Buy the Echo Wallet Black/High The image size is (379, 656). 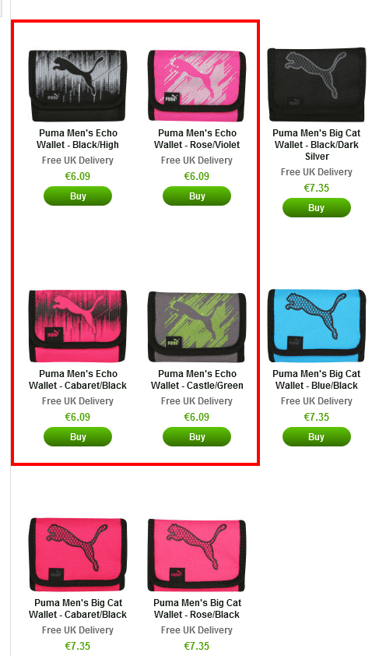(x=78, y=196)
